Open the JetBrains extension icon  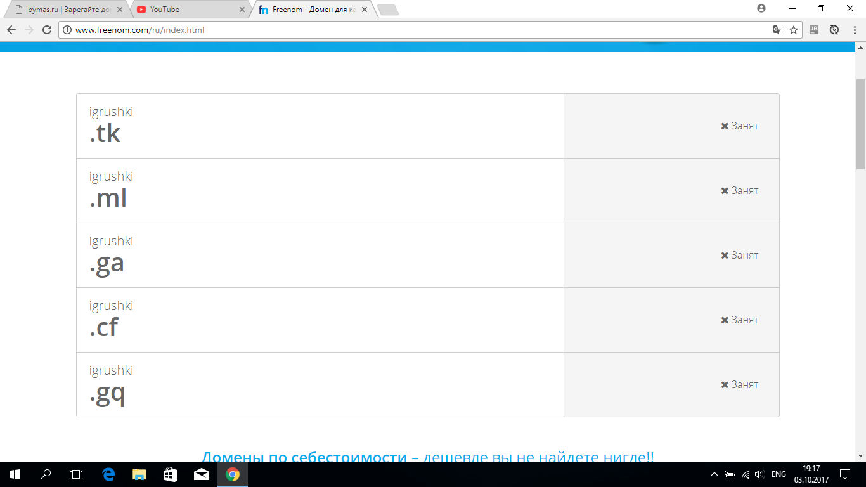pos(815,30)
